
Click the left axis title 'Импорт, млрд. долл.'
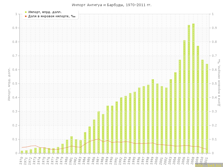point(9,83)
